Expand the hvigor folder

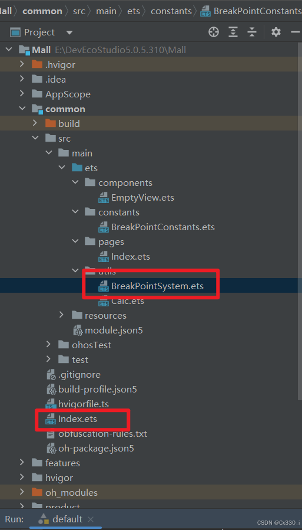(22, 477)
